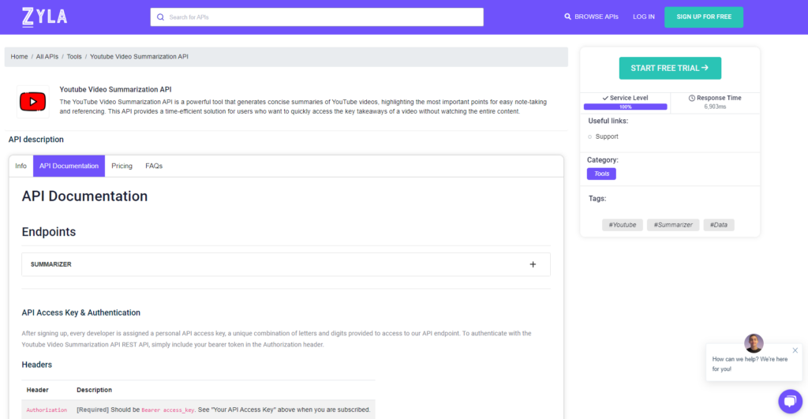Go to Home in breadcrumb
This screenshot has width=808, height=419.
[19, 57]
